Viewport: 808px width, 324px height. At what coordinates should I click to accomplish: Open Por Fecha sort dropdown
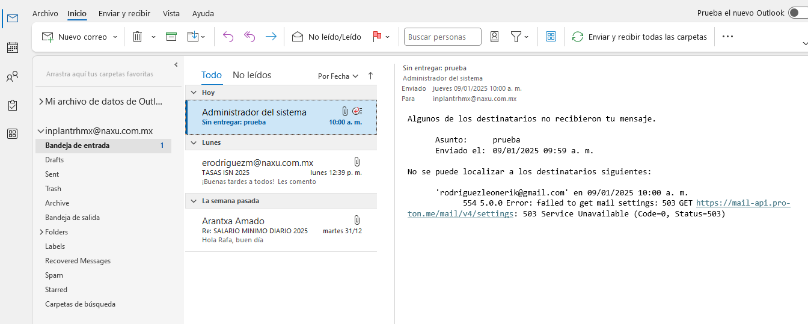point(338,76)
